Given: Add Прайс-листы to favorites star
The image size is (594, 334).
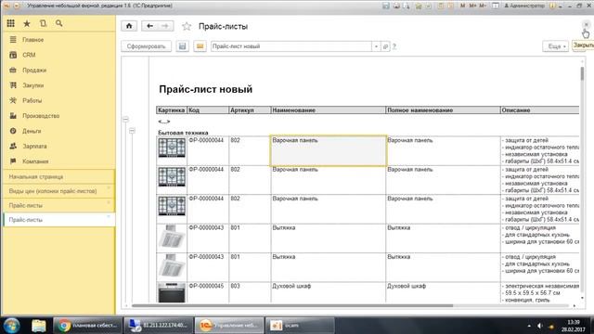Looking at the screenshot, I should coord(187,27).
